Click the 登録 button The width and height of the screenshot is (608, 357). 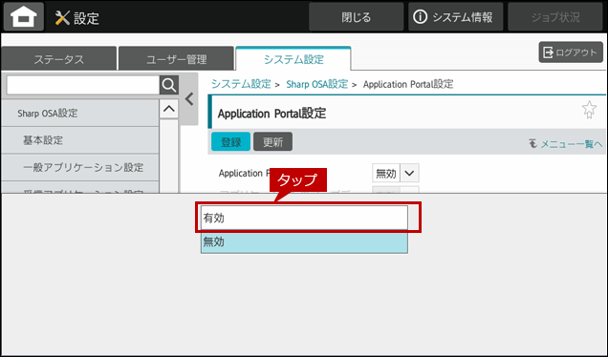click(230, 141)
